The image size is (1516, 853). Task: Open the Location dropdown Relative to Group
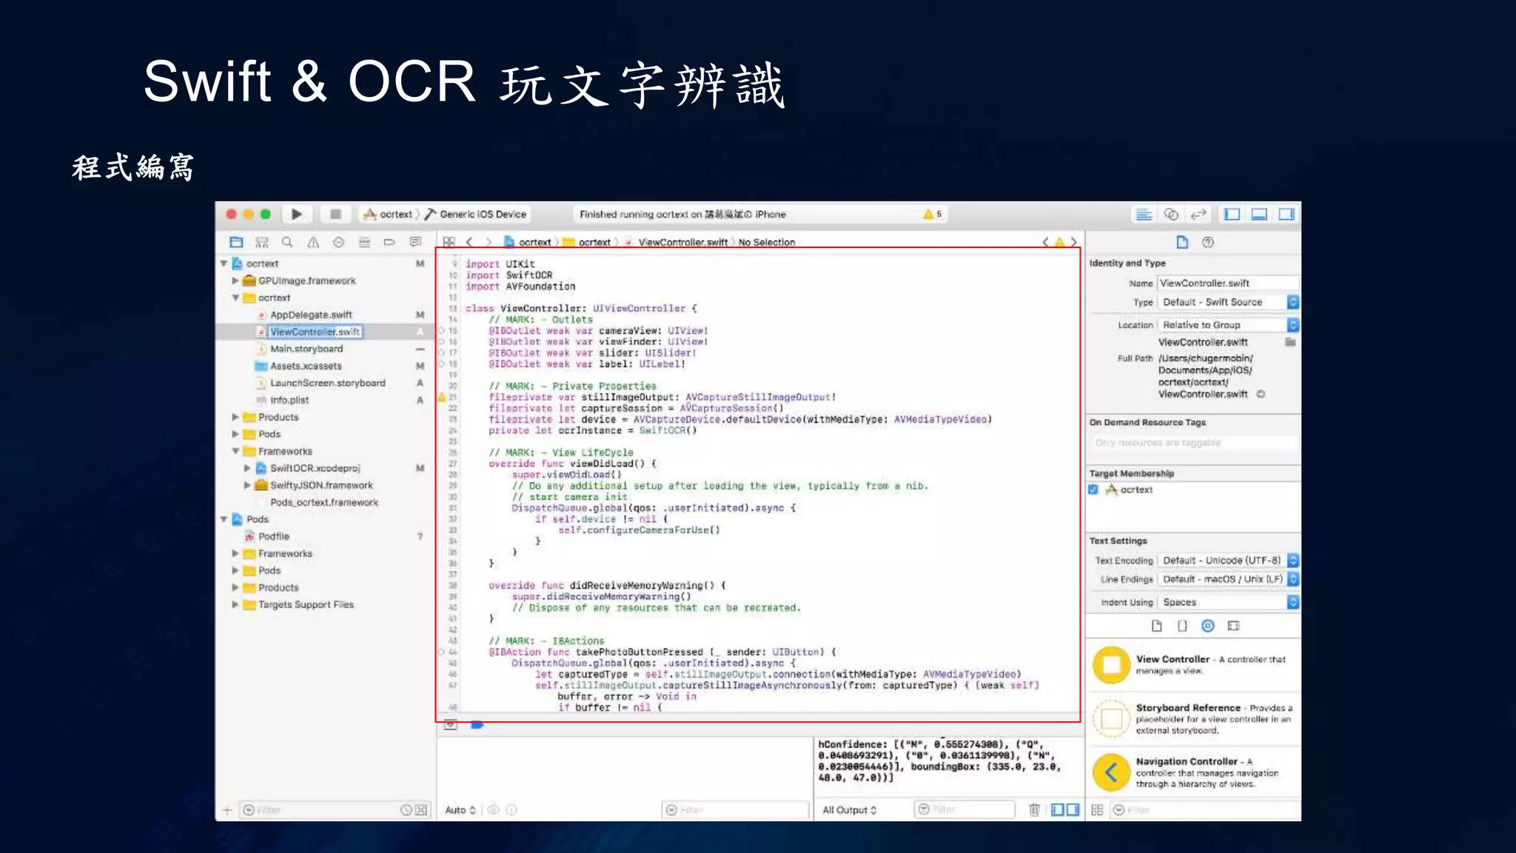1228,325
